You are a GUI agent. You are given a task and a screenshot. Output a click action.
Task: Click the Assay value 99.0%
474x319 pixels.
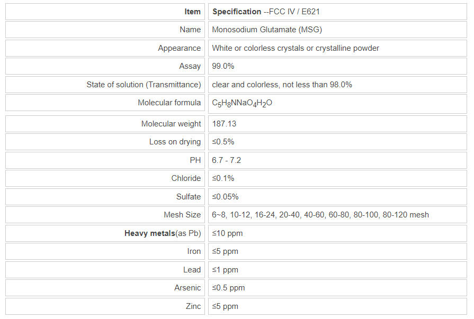(x=223, y=66)
